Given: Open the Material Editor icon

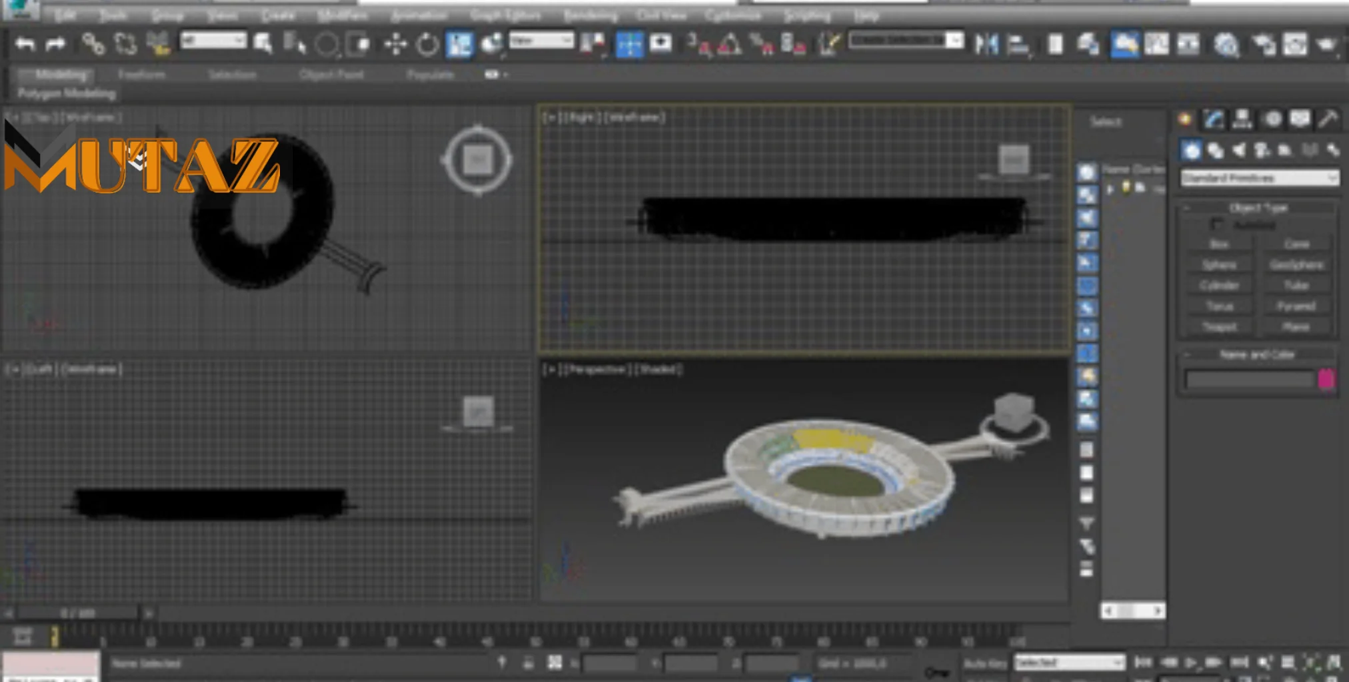Looking at the screenshot, I should pos(1226,44).
